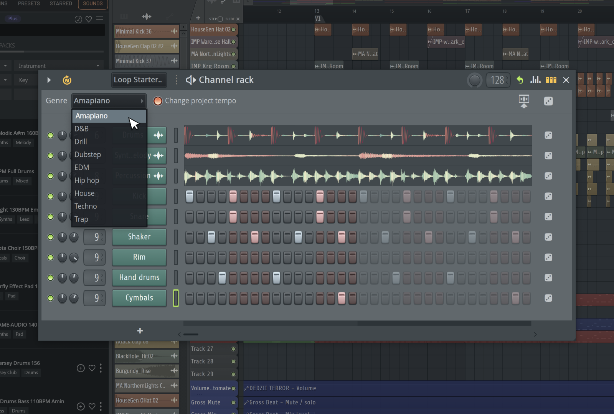Open the level meters icon beside the tempo
This screenshot has width=614, height=414.
(x=536, y=80)
